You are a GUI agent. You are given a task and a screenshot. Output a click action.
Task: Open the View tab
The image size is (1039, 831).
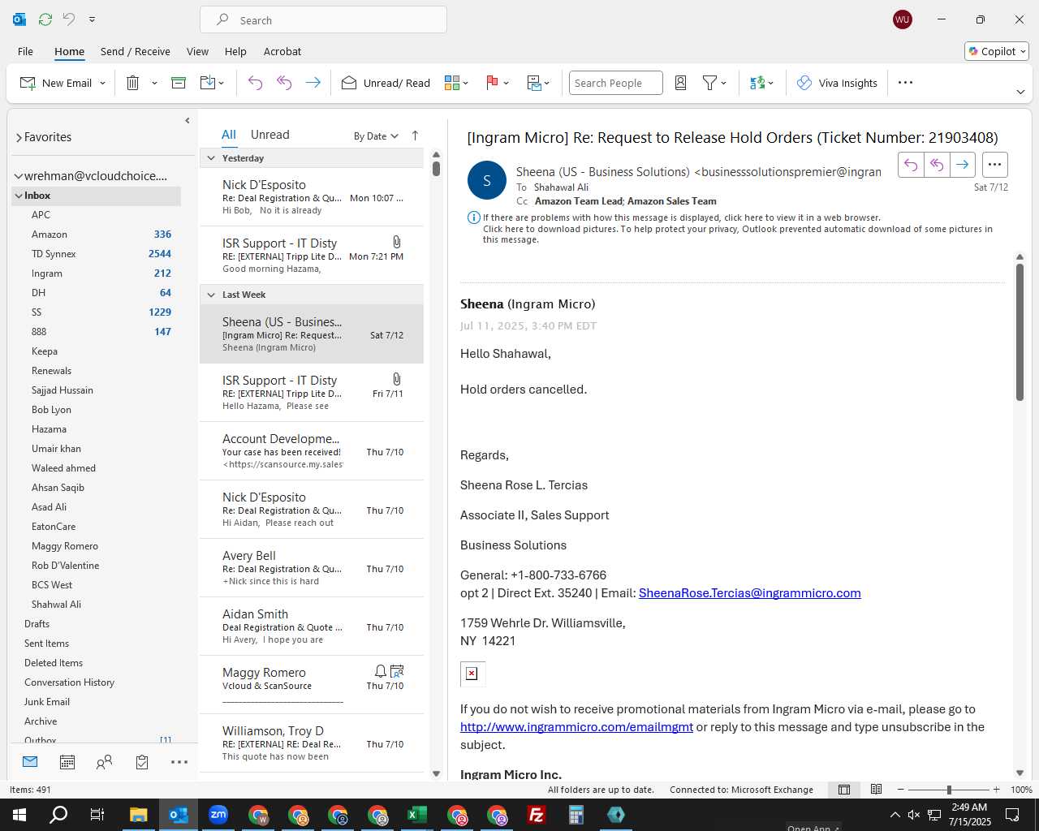point(197,51)
